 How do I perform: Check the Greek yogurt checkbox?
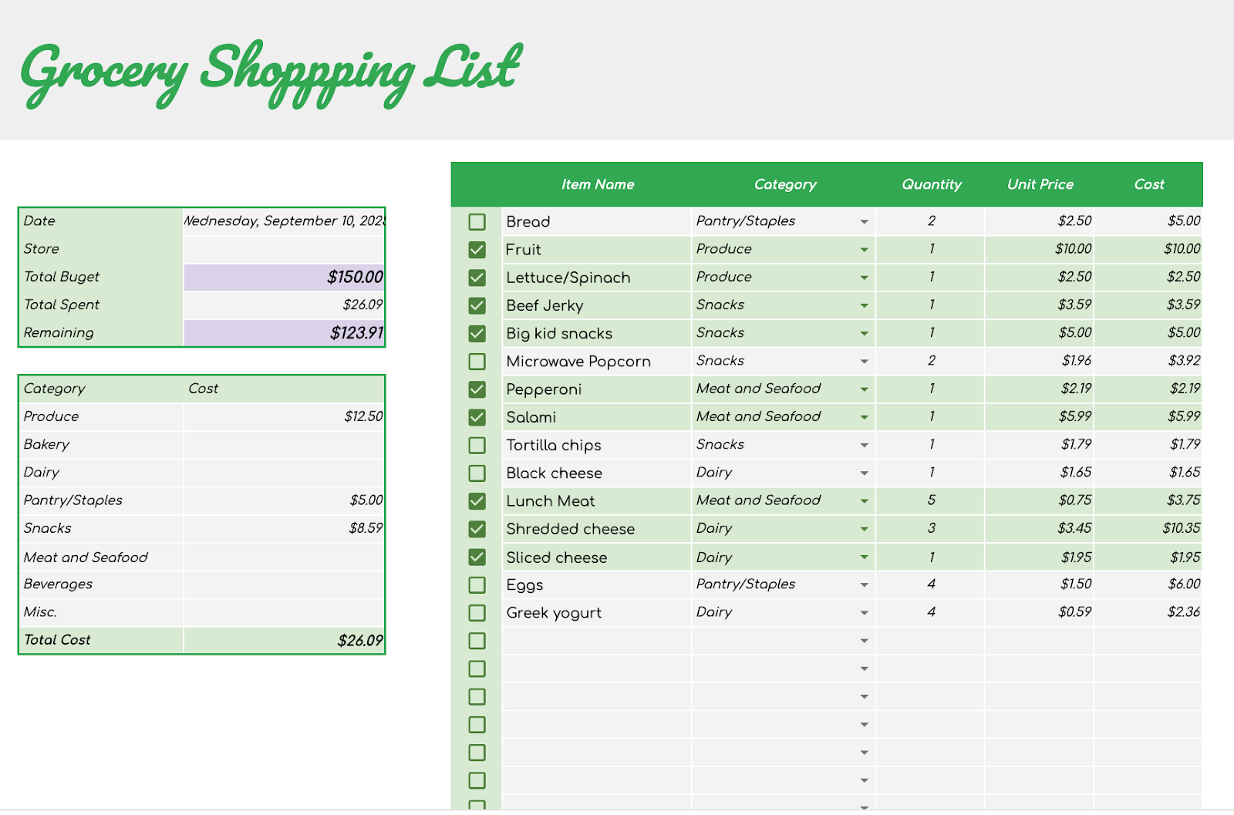476,612
